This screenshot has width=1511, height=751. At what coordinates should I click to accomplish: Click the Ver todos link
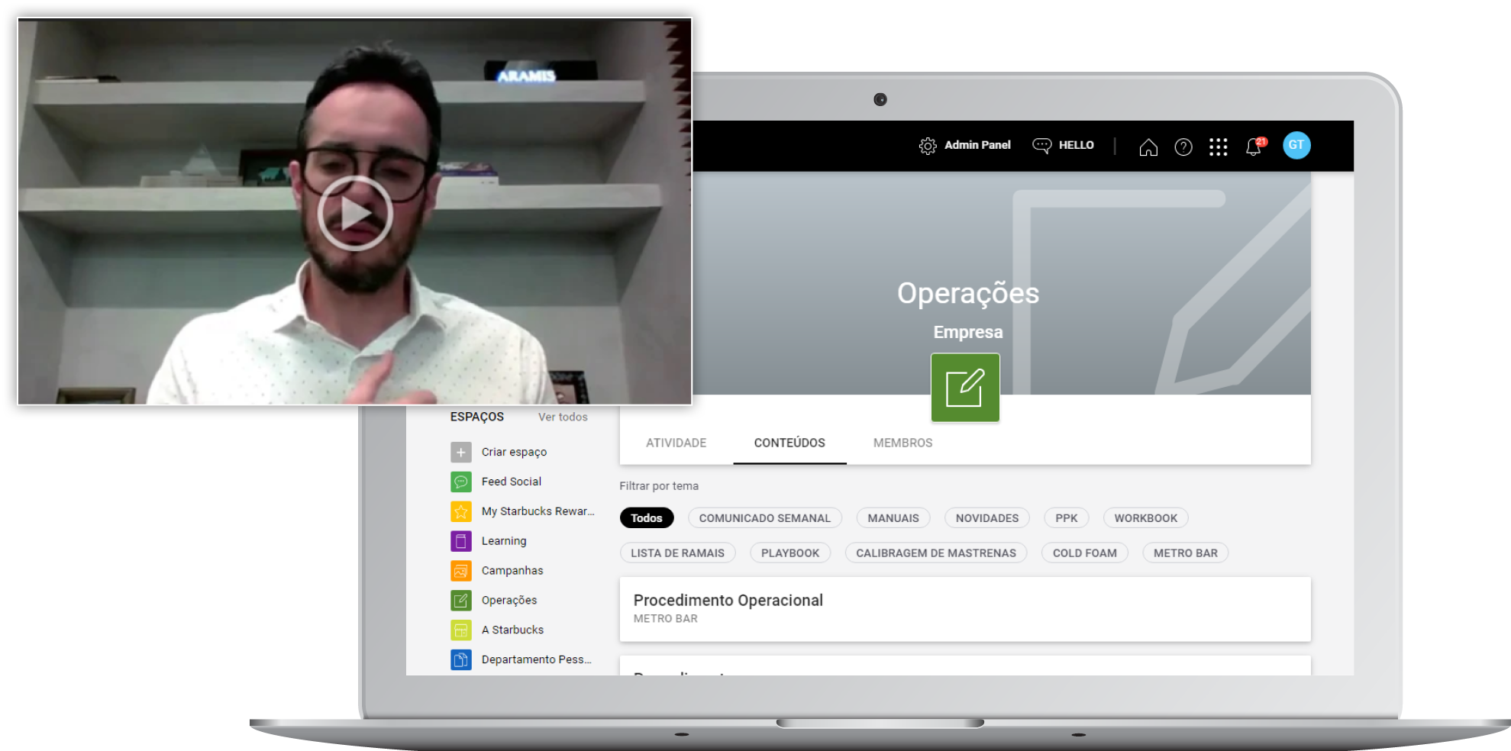pyautogui.click(x=563, y=417)
